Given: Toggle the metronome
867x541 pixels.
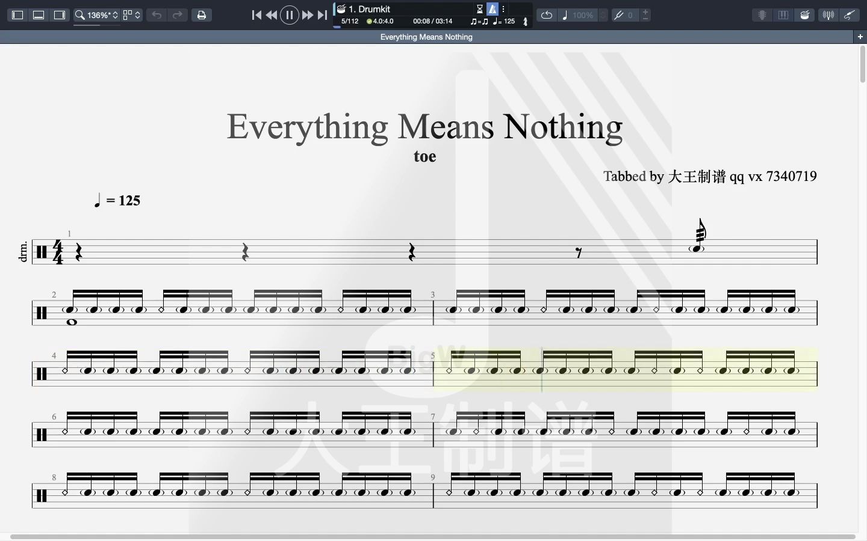Looking at the screenshot, I should point(493,9).
